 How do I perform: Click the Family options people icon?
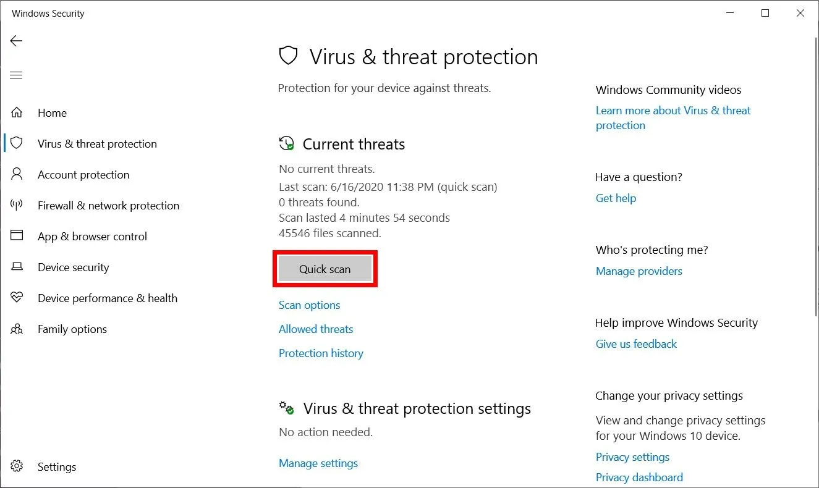tap(17, 329)
